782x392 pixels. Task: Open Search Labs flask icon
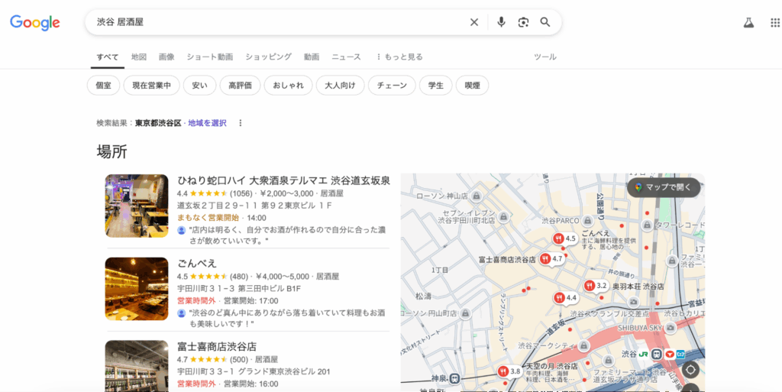[748, 22]
